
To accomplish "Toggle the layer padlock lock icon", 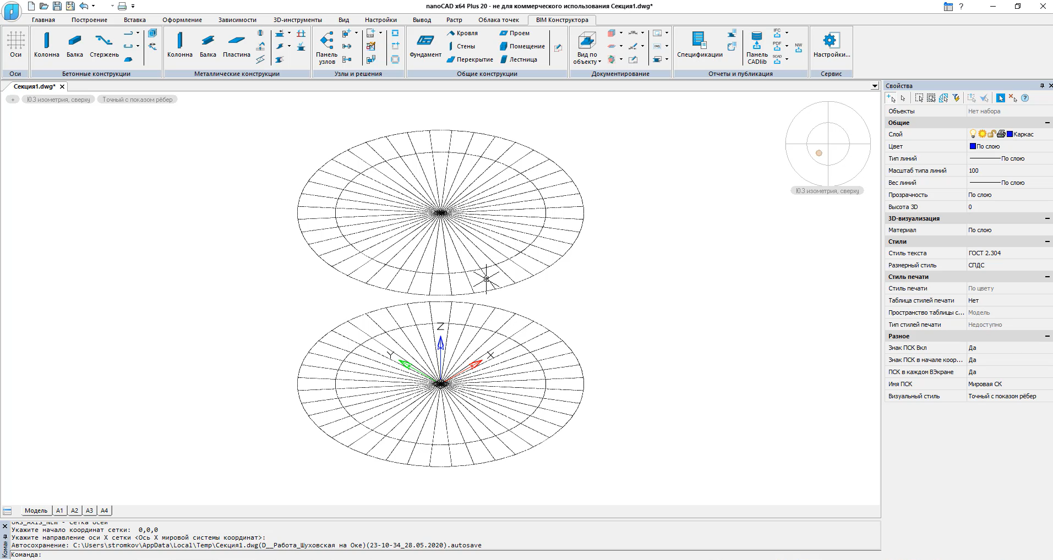I will coord(991,134).
